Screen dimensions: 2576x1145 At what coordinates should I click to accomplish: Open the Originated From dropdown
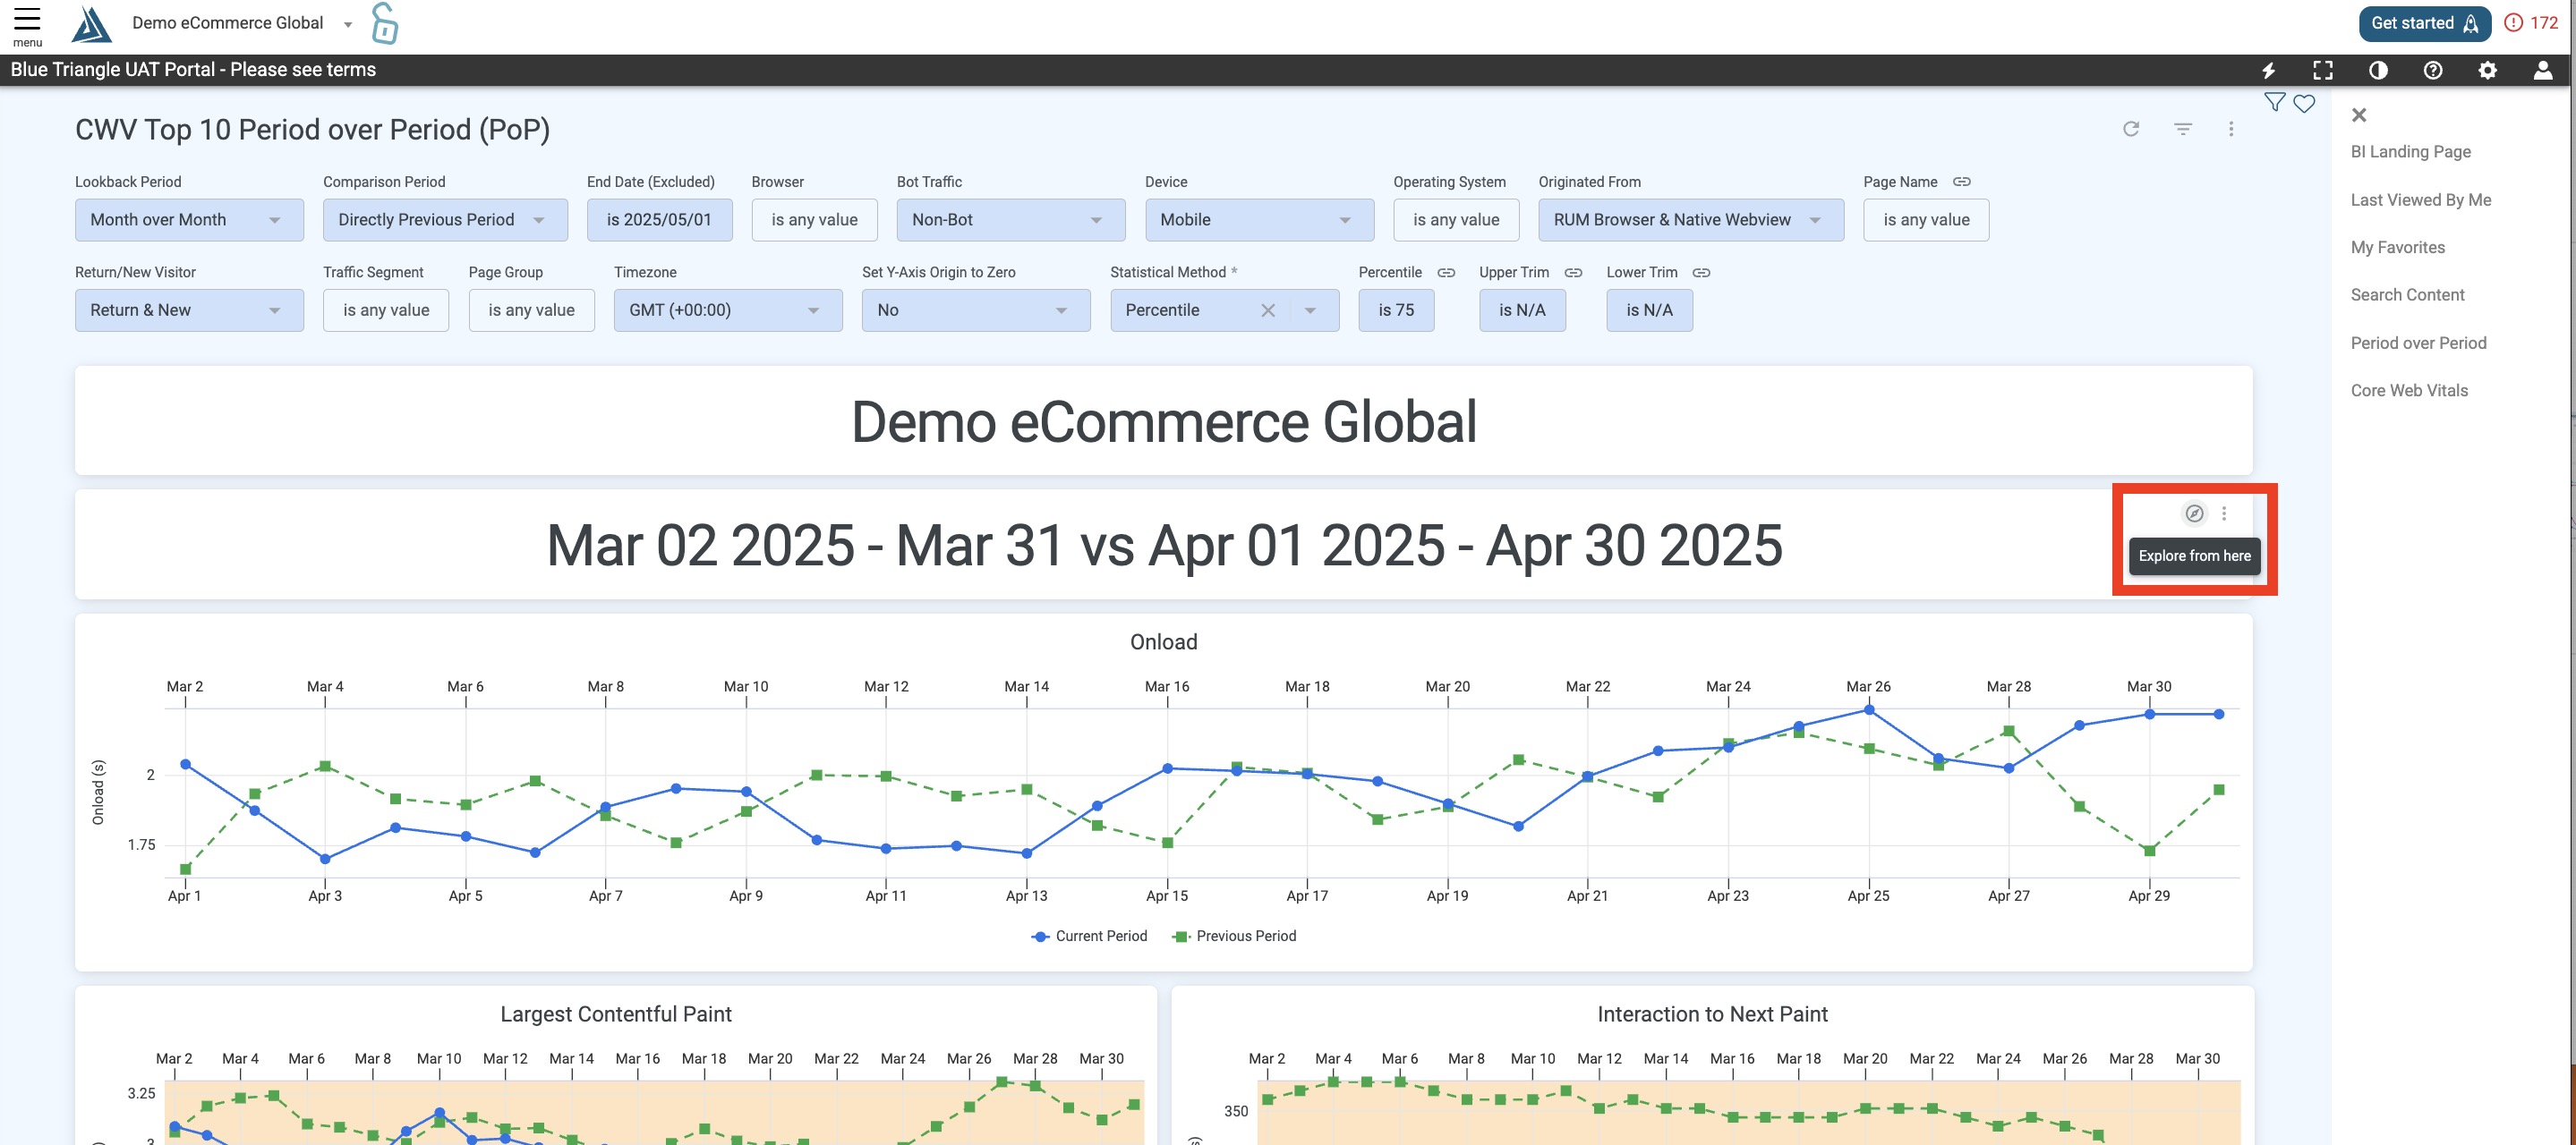point(1691,220)
